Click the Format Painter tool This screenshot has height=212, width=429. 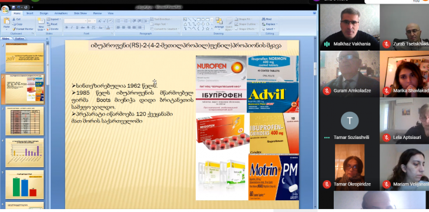[23, 29]
